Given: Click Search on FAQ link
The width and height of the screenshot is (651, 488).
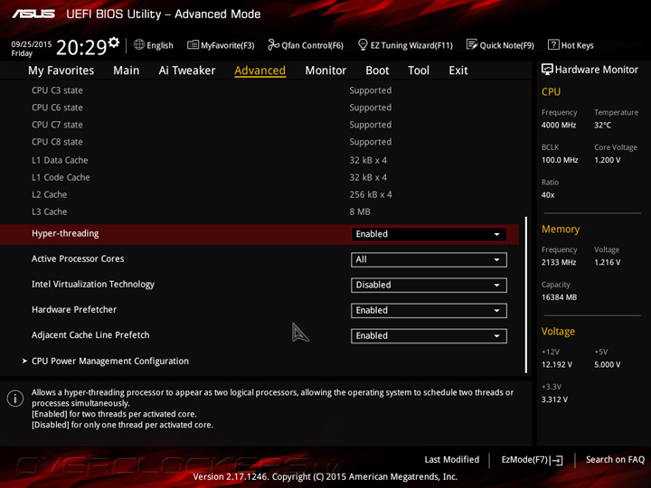Looking at the screenshot, I should (x=615, y=459).
